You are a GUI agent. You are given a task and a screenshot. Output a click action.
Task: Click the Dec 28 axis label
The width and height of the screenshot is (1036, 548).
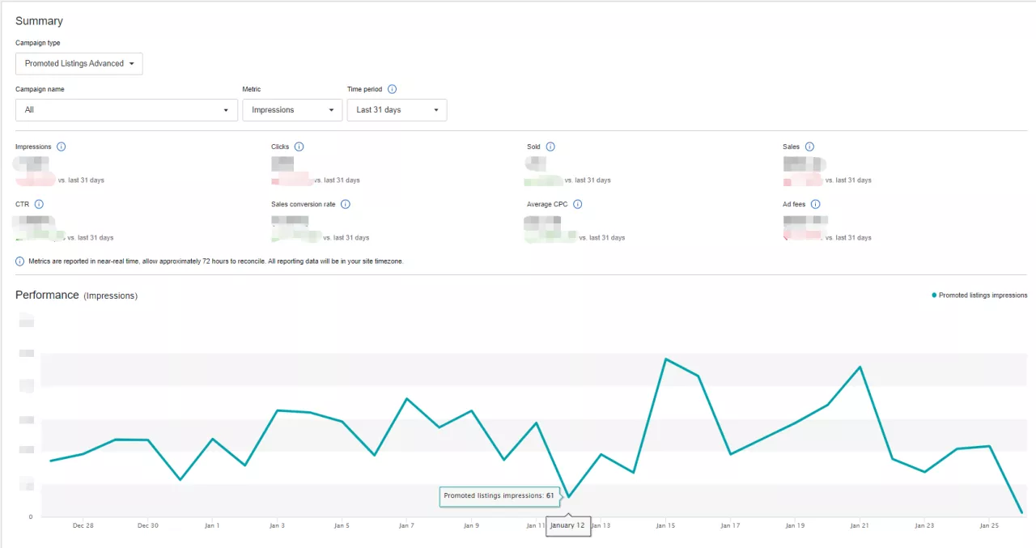tap(83, 526)
